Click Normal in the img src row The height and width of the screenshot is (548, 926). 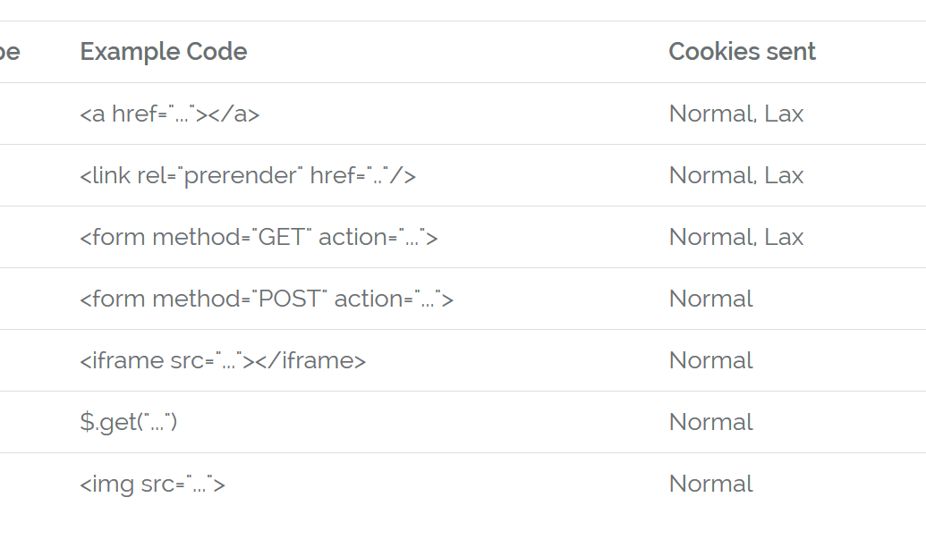coord(711,485)
